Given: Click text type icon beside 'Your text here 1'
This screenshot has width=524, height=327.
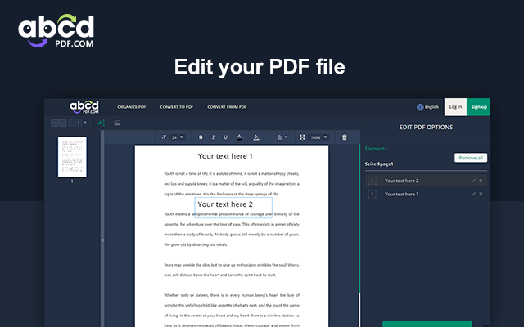Looking at the screenshot, I should click(372, 194).
